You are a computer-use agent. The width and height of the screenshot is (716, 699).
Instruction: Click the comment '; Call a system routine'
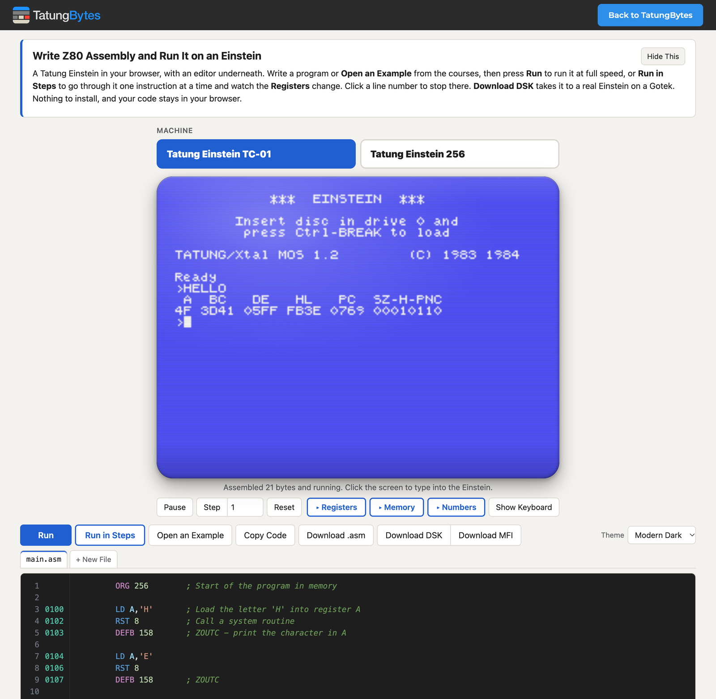tap(240, 621)
